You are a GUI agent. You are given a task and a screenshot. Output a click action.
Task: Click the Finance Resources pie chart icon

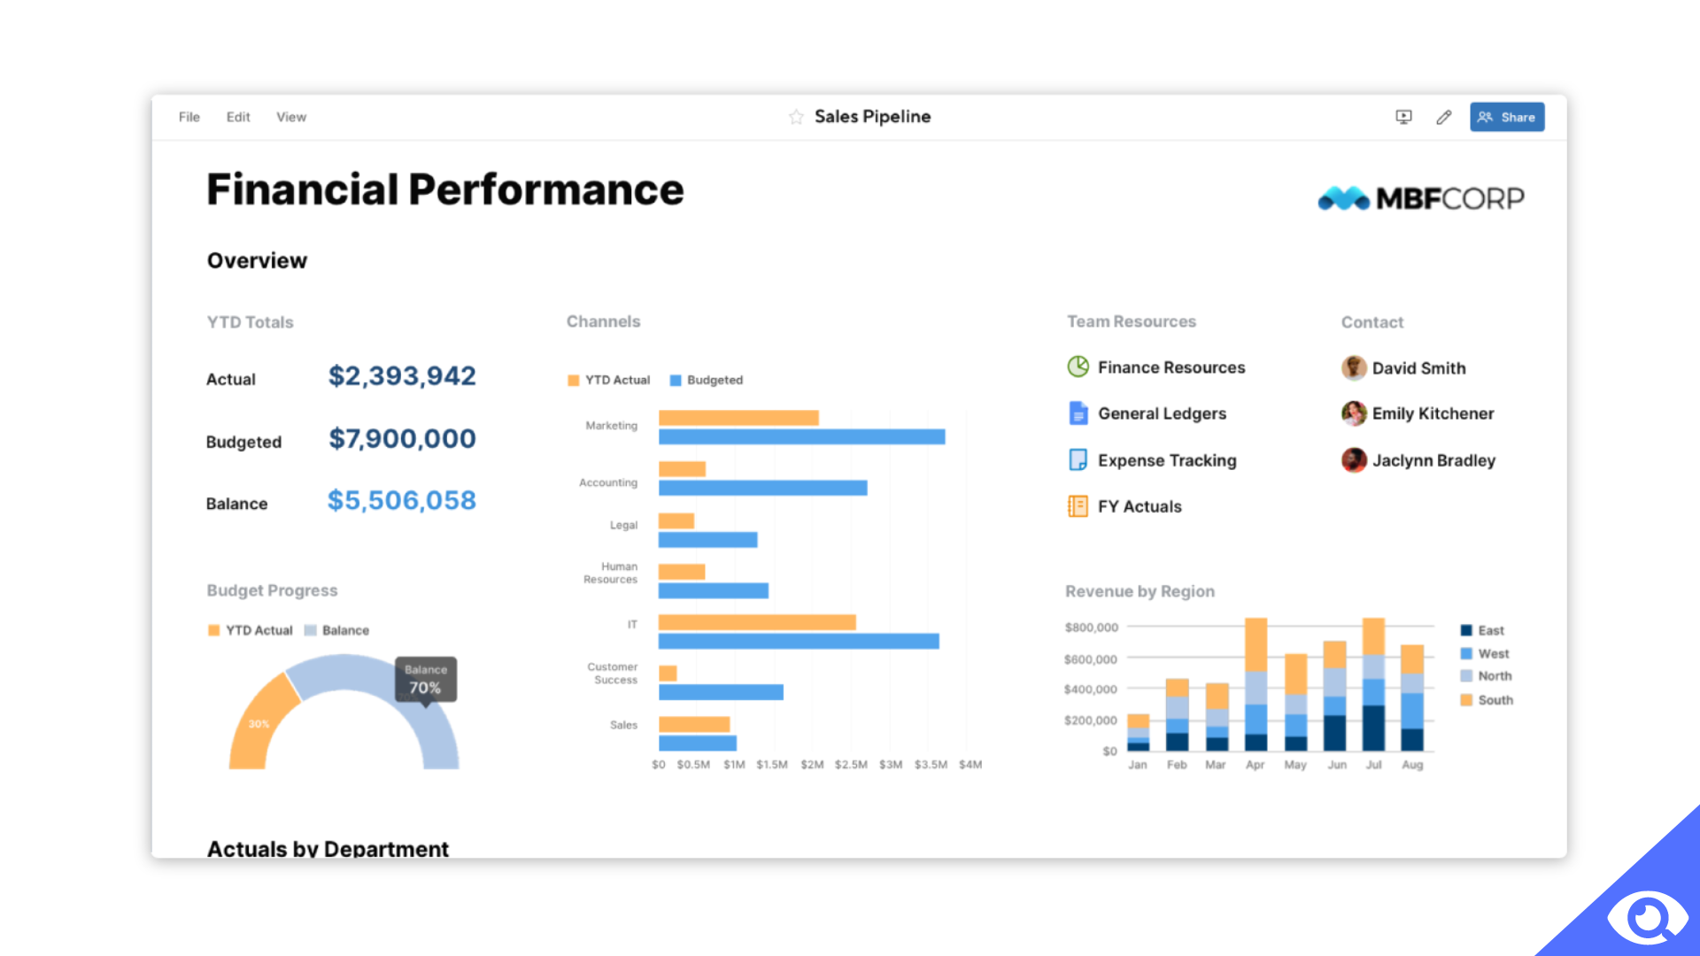[x=1078, y=366]
